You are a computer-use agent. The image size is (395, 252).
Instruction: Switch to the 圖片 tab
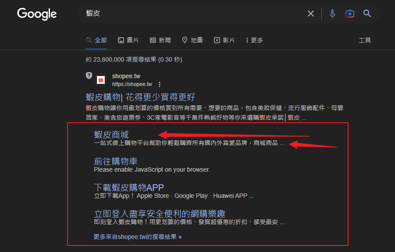128,40
